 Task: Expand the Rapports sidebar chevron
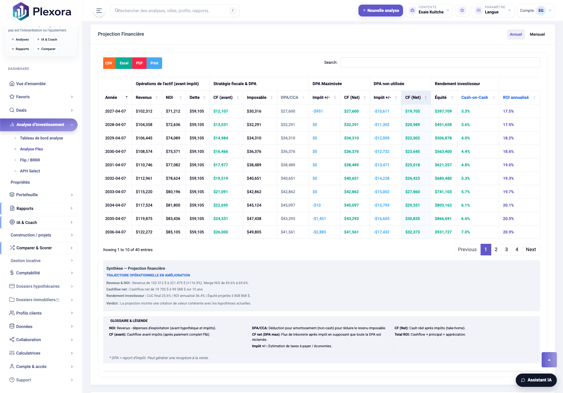click(x=72, y=208)
